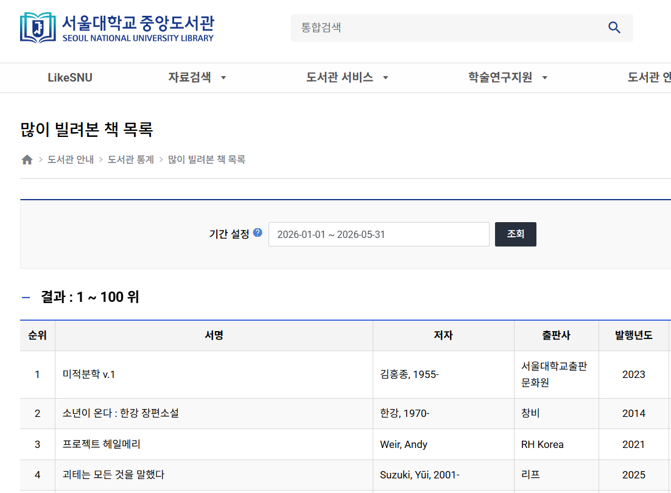This screenshot has width=671, height=493.
Task: Click the help question mark next to 기간 설정
Action: (x=258, y=232)
